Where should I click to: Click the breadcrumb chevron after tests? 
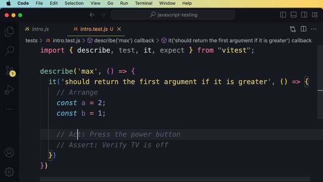tap(41, 40)
